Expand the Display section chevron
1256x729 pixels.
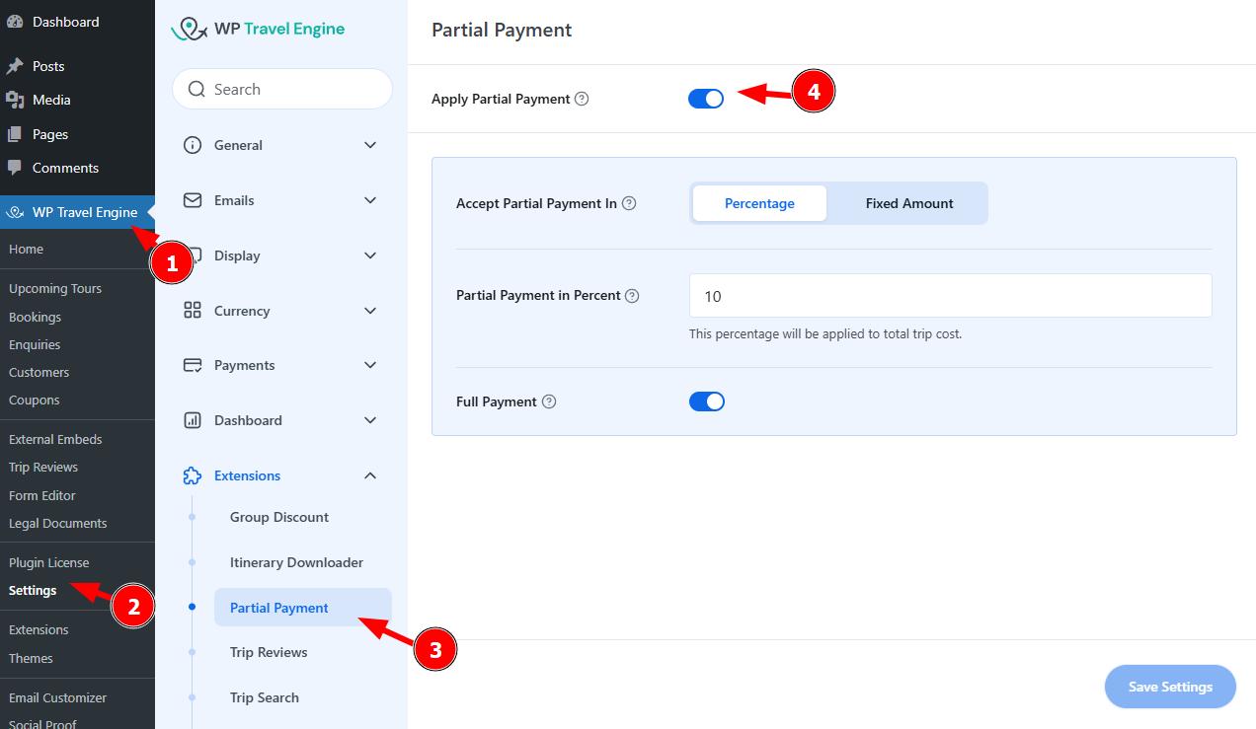click(370, 255)
